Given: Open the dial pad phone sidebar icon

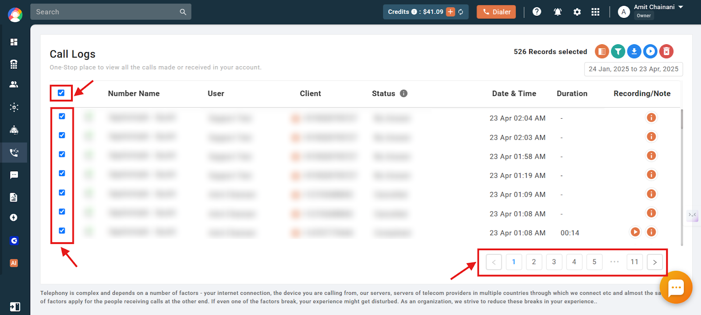Looking at the screenshot, I should [14, 64].
